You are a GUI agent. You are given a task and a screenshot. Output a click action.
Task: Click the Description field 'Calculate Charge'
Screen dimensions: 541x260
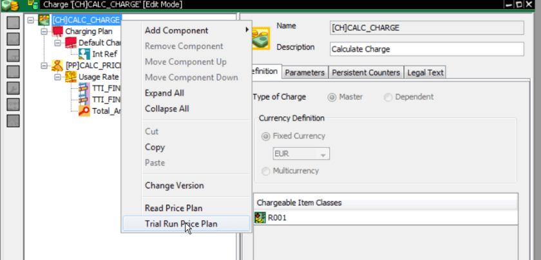[427, 49]
